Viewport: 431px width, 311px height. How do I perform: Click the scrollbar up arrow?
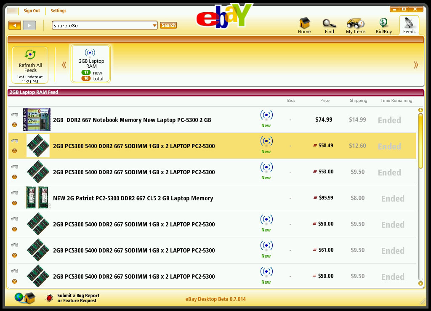[420, 110]
